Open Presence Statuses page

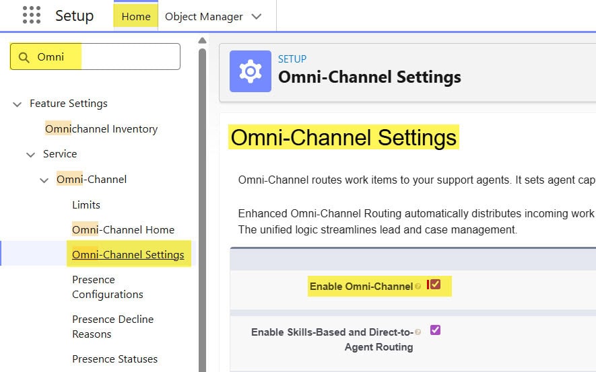coord(114,359)
